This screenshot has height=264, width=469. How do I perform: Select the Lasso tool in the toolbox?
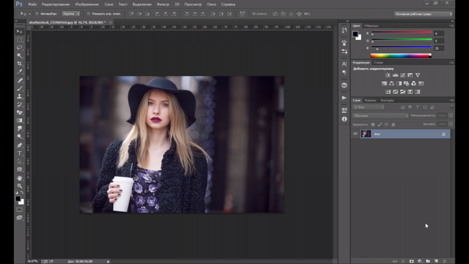[20, 47]
